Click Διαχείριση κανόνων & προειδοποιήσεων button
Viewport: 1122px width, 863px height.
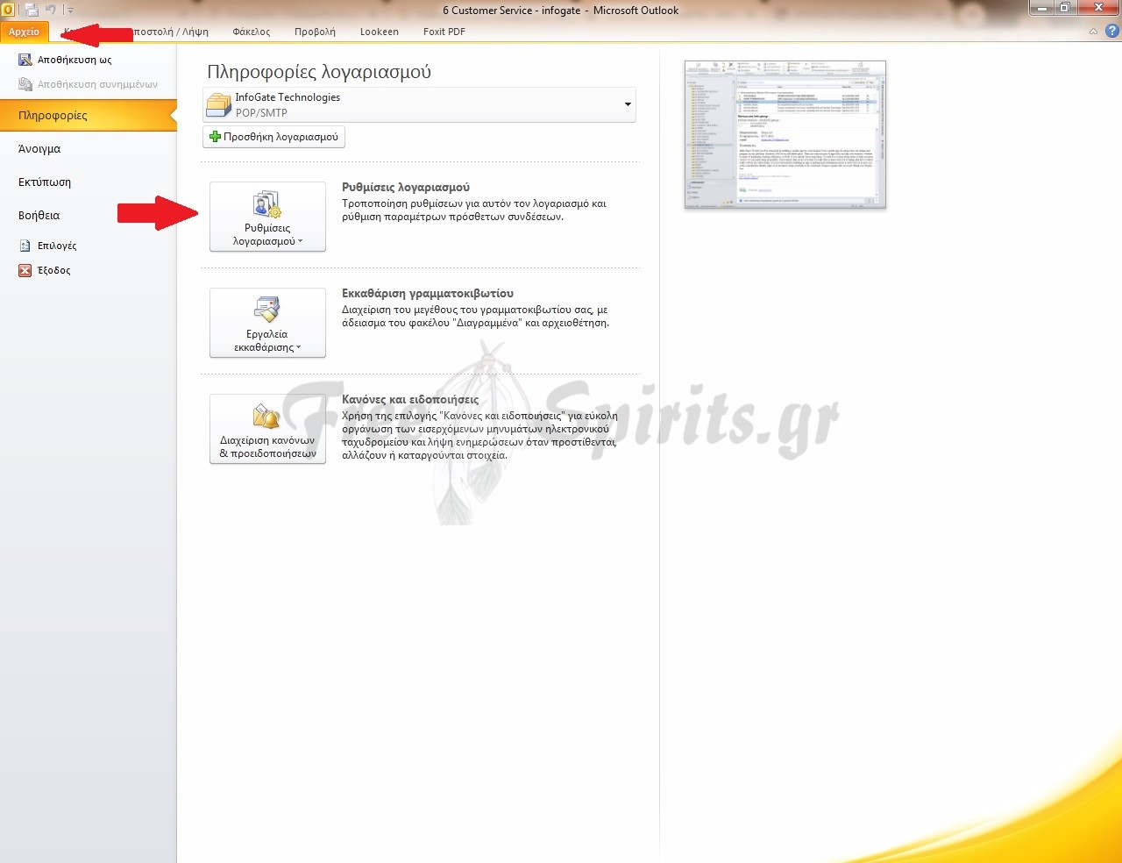[267, 429]
